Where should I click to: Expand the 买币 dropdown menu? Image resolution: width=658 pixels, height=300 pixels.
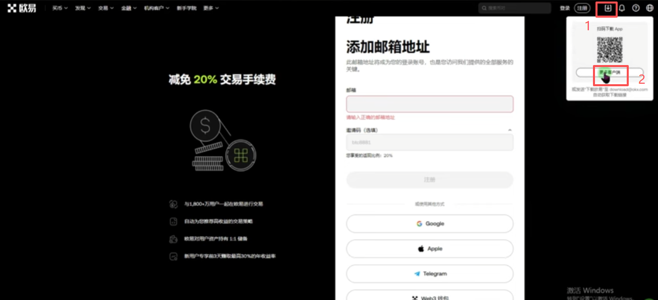(60, 8)
